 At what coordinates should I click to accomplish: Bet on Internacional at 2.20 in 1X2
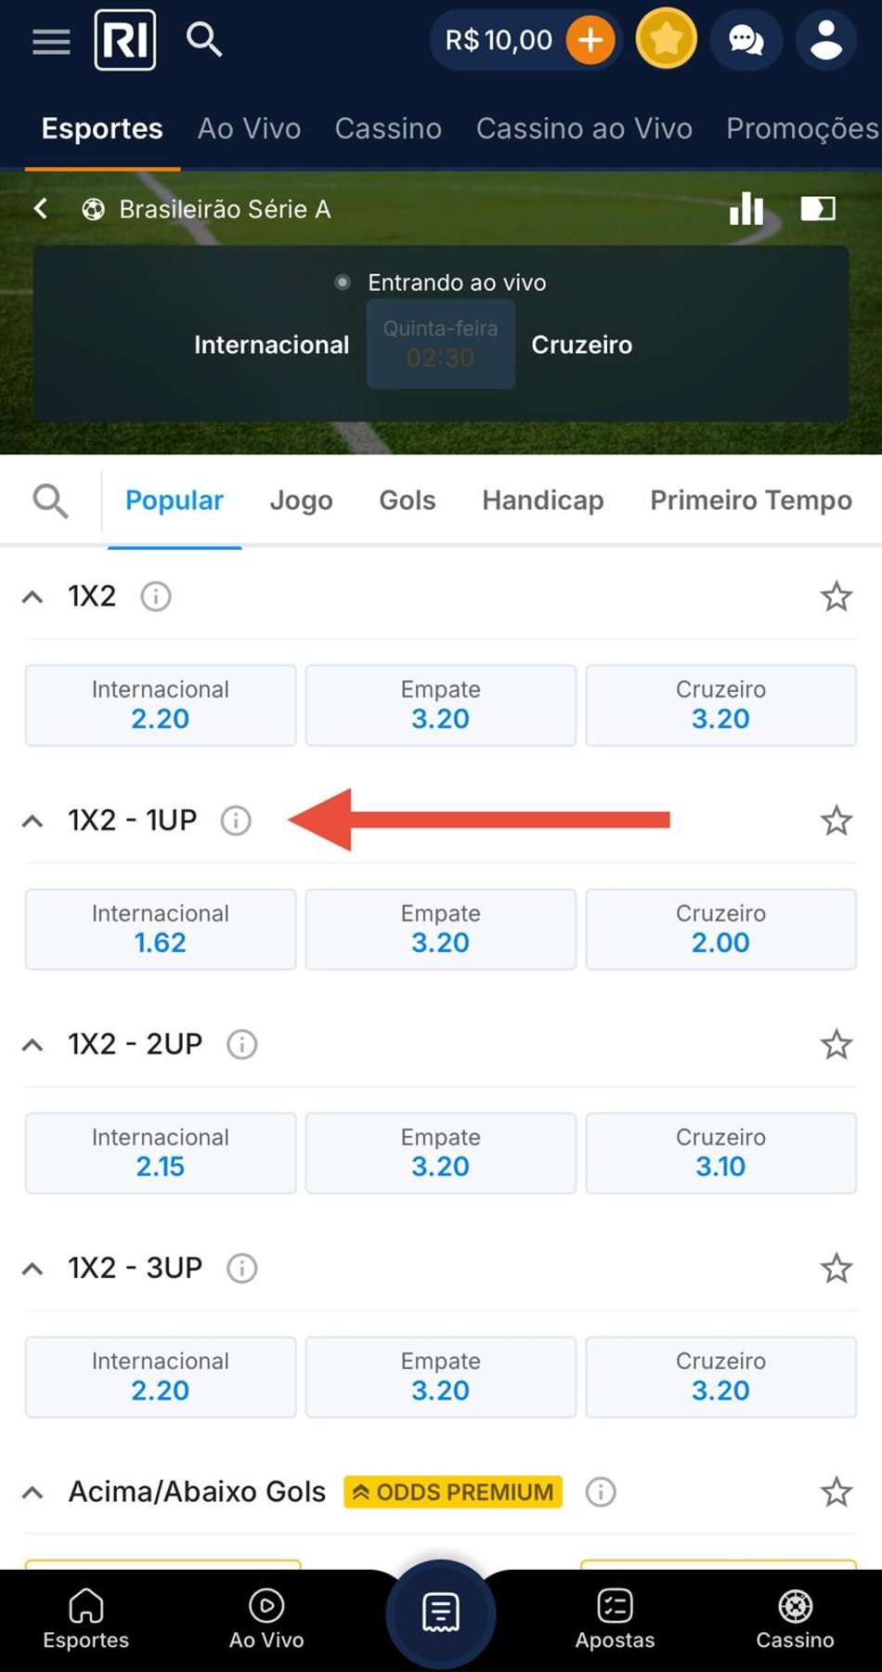161,705
